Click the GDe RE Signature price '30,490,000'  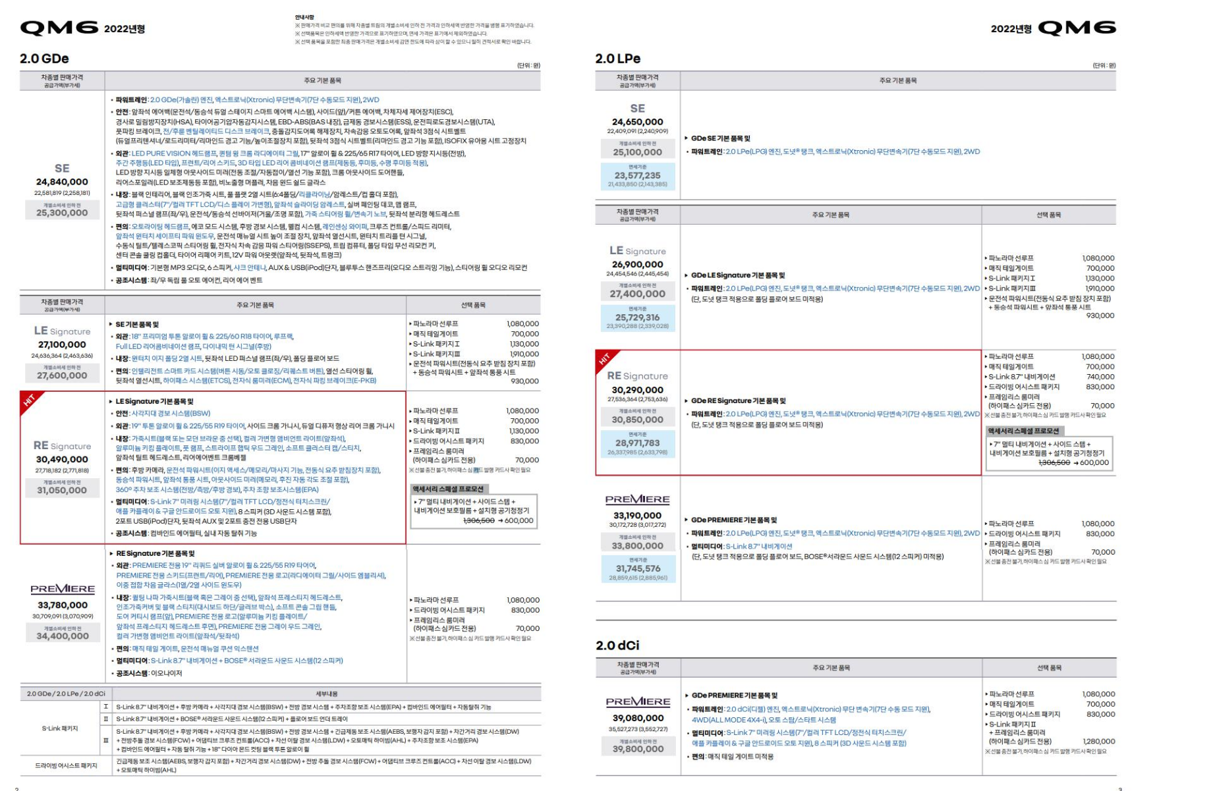tap(62, 460)
